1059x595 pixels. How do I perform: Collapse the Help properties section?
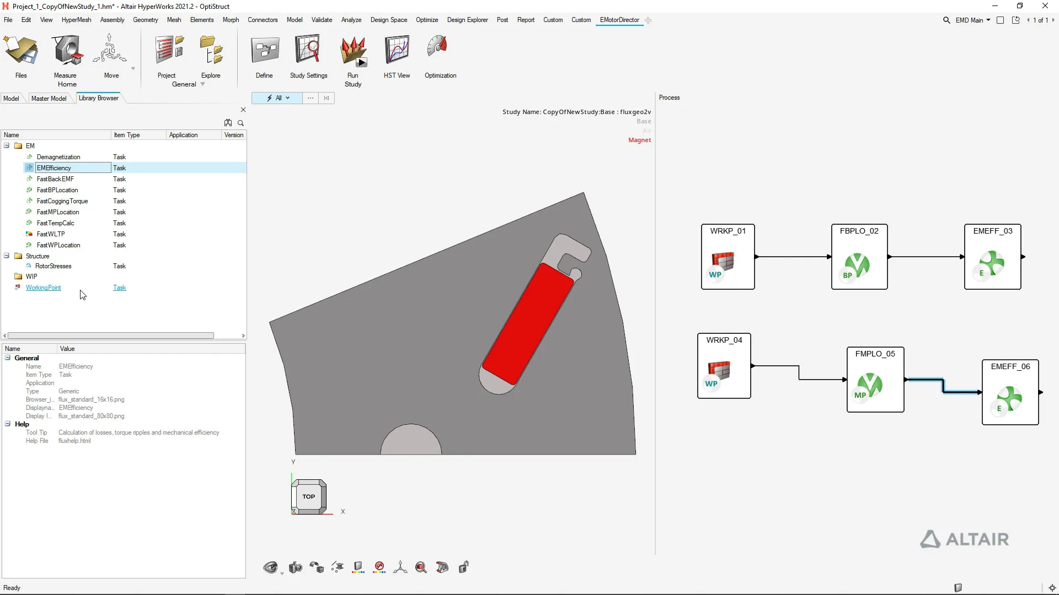coord(8,424)
